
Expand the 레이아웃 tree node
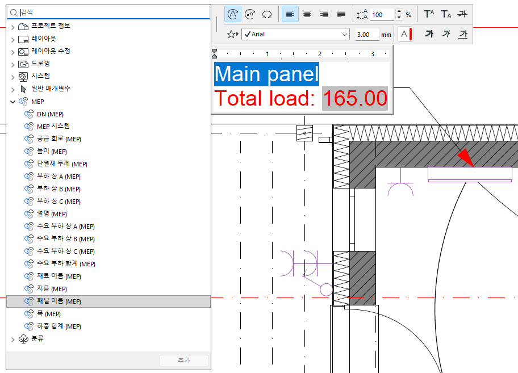12,40
